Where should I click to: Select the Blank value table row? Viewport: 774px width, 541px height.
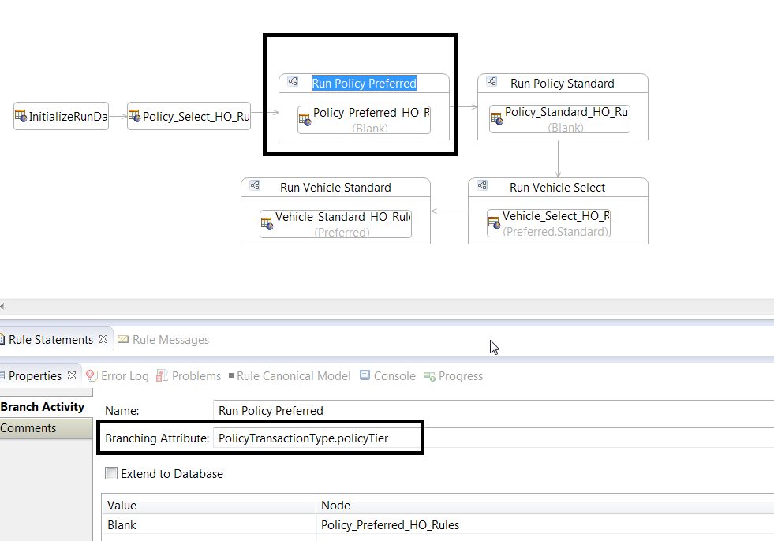pyautogui.click(x=438, y=524)
